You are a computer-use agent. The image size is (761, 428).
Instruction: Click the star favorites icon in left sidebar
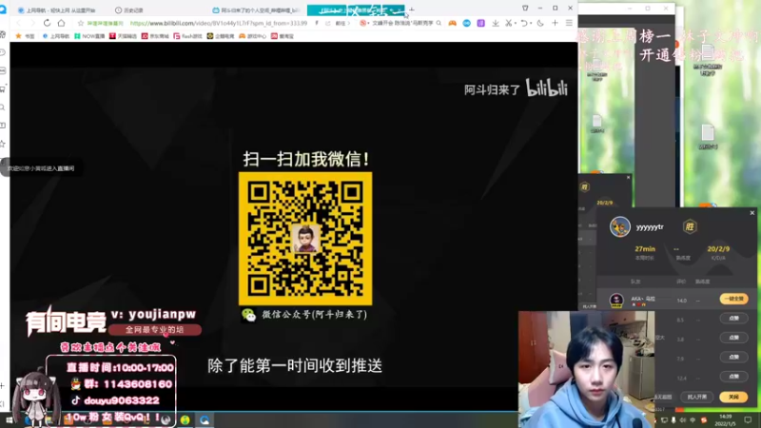point(3,144)
